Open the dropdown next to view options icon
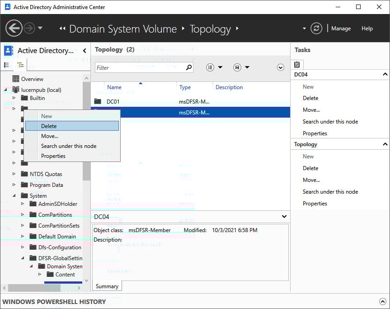390x309 pixels. (220, 67)
